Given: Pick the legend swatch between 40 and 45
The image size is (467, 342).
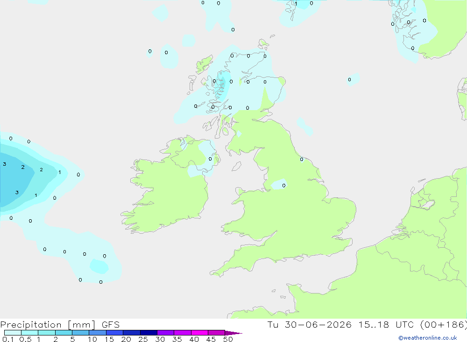Looking at the screenshot, I should click(199, 333).
